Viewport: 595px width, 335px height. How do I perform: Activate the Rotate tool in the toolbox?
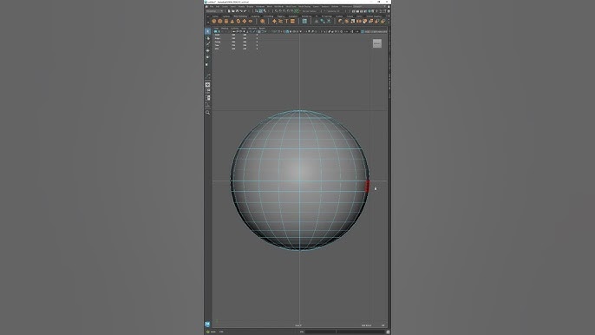point(207,57)
